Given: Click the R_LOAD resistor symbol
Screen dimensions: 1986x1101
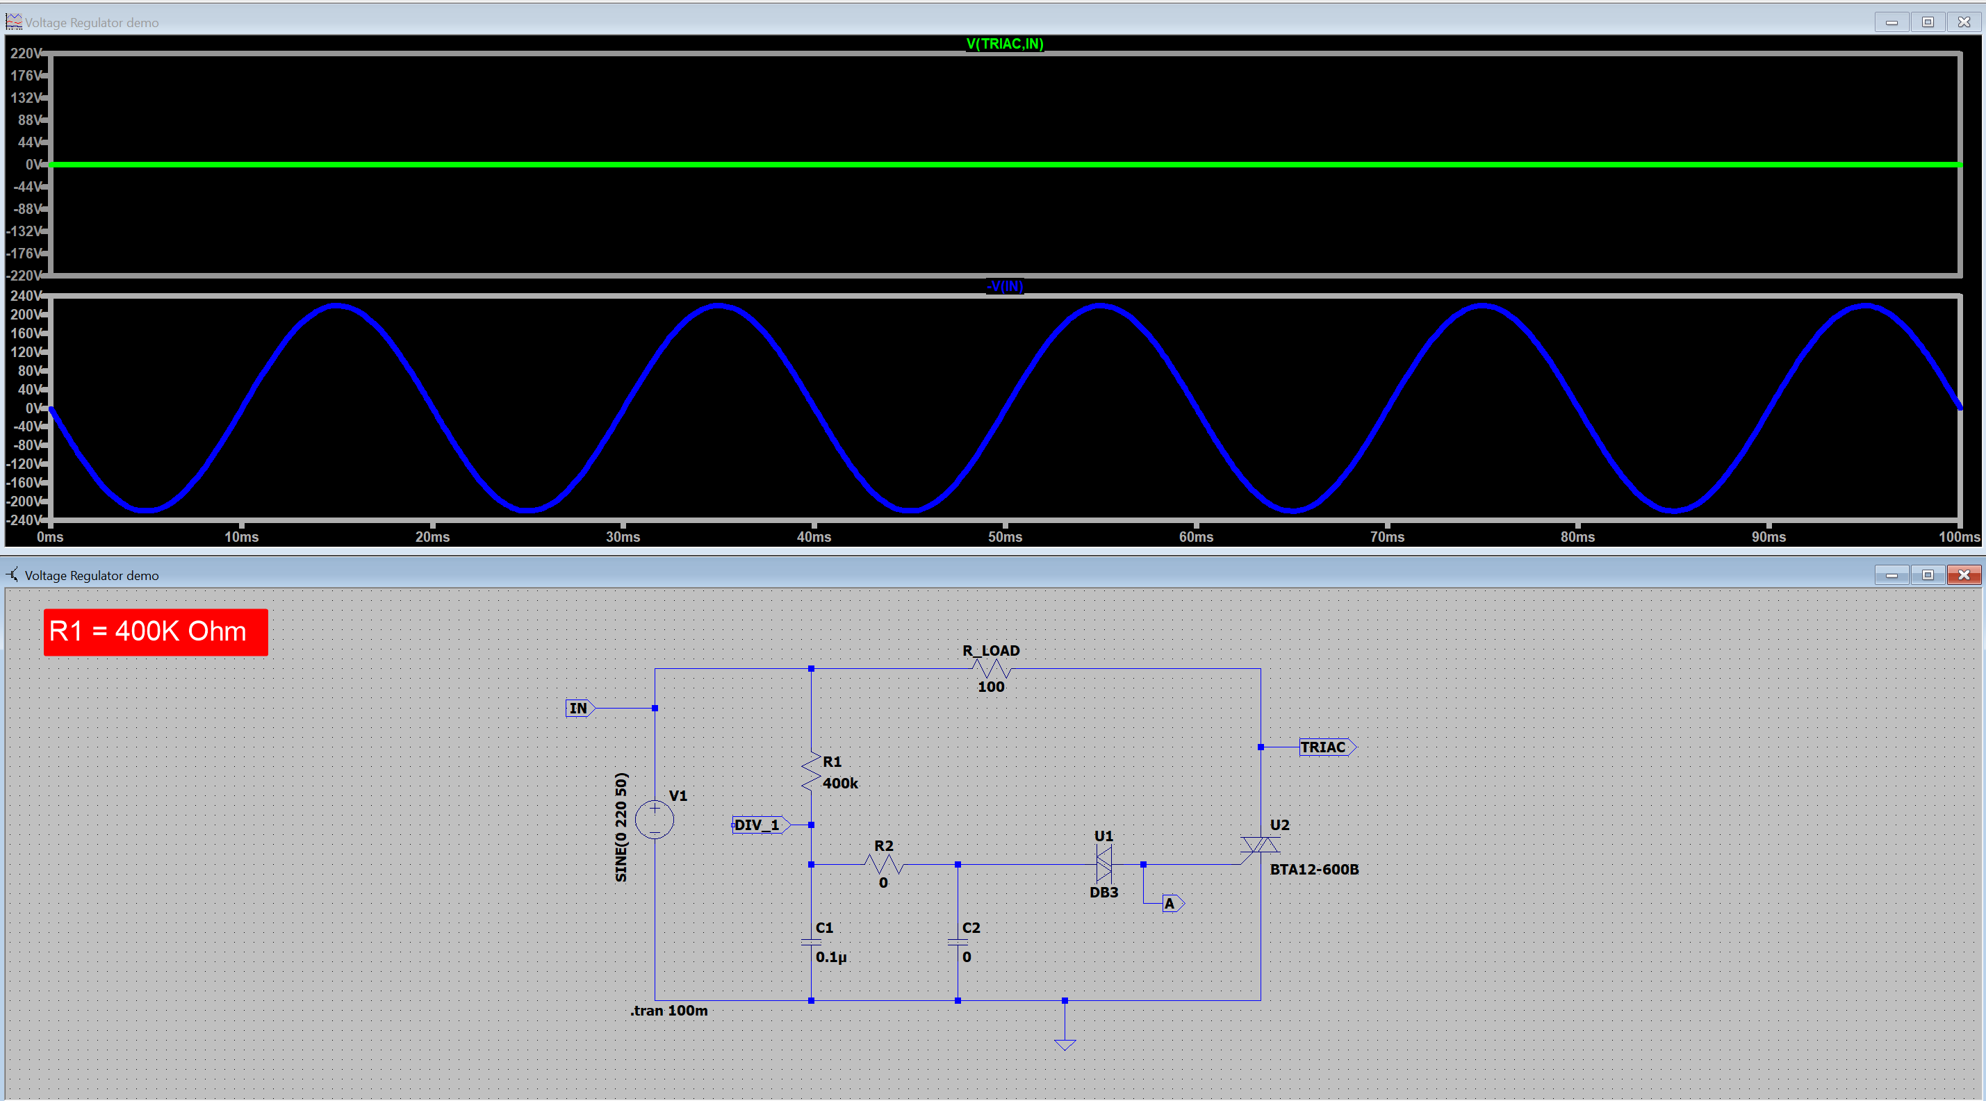Looking at the screenshot, I should pos(992,668).
